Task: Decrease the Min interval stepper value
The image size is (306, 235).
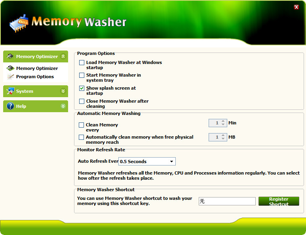Action: (223, 124)
